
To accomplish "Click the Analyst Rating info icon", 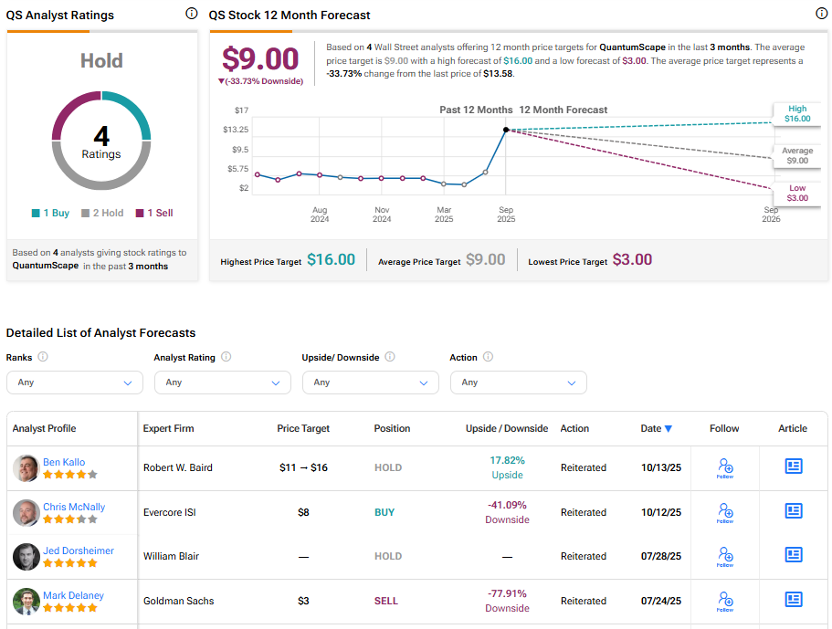I will click(226, 358).
